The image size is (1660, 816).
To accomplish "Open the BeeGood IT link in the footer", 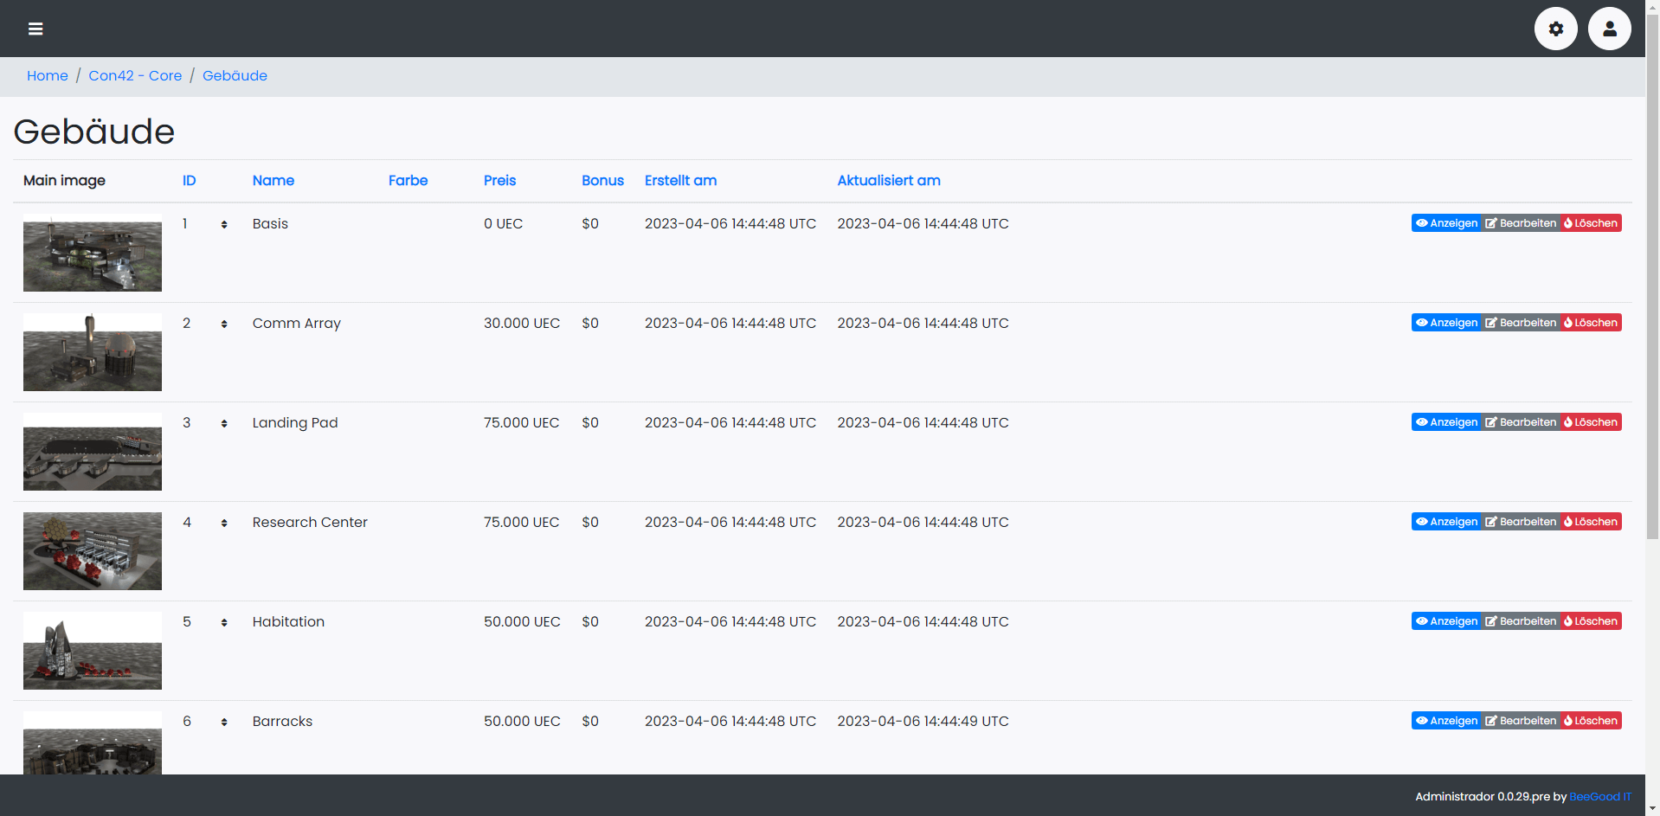I will [1600, 796].
